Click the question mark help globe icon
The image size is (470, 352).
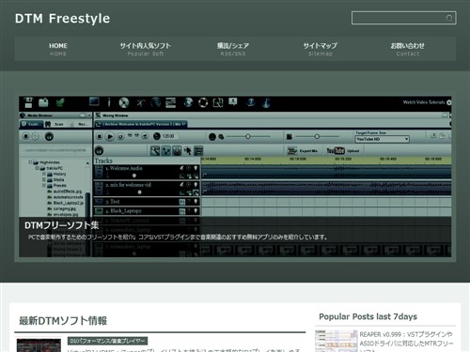251,102
